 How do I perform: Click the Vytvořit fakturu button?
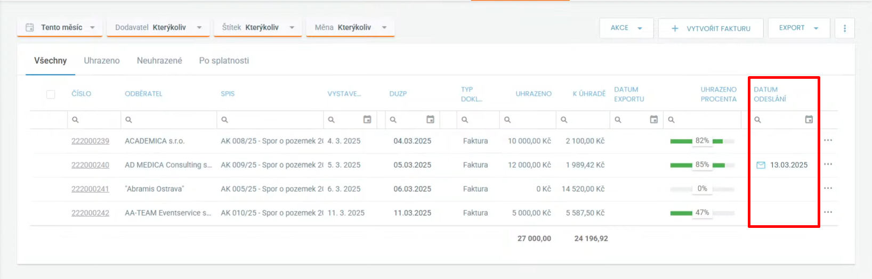[710, 28]
